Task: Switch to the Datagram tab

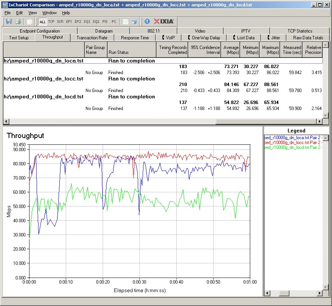Action: [x=104, y=31]
